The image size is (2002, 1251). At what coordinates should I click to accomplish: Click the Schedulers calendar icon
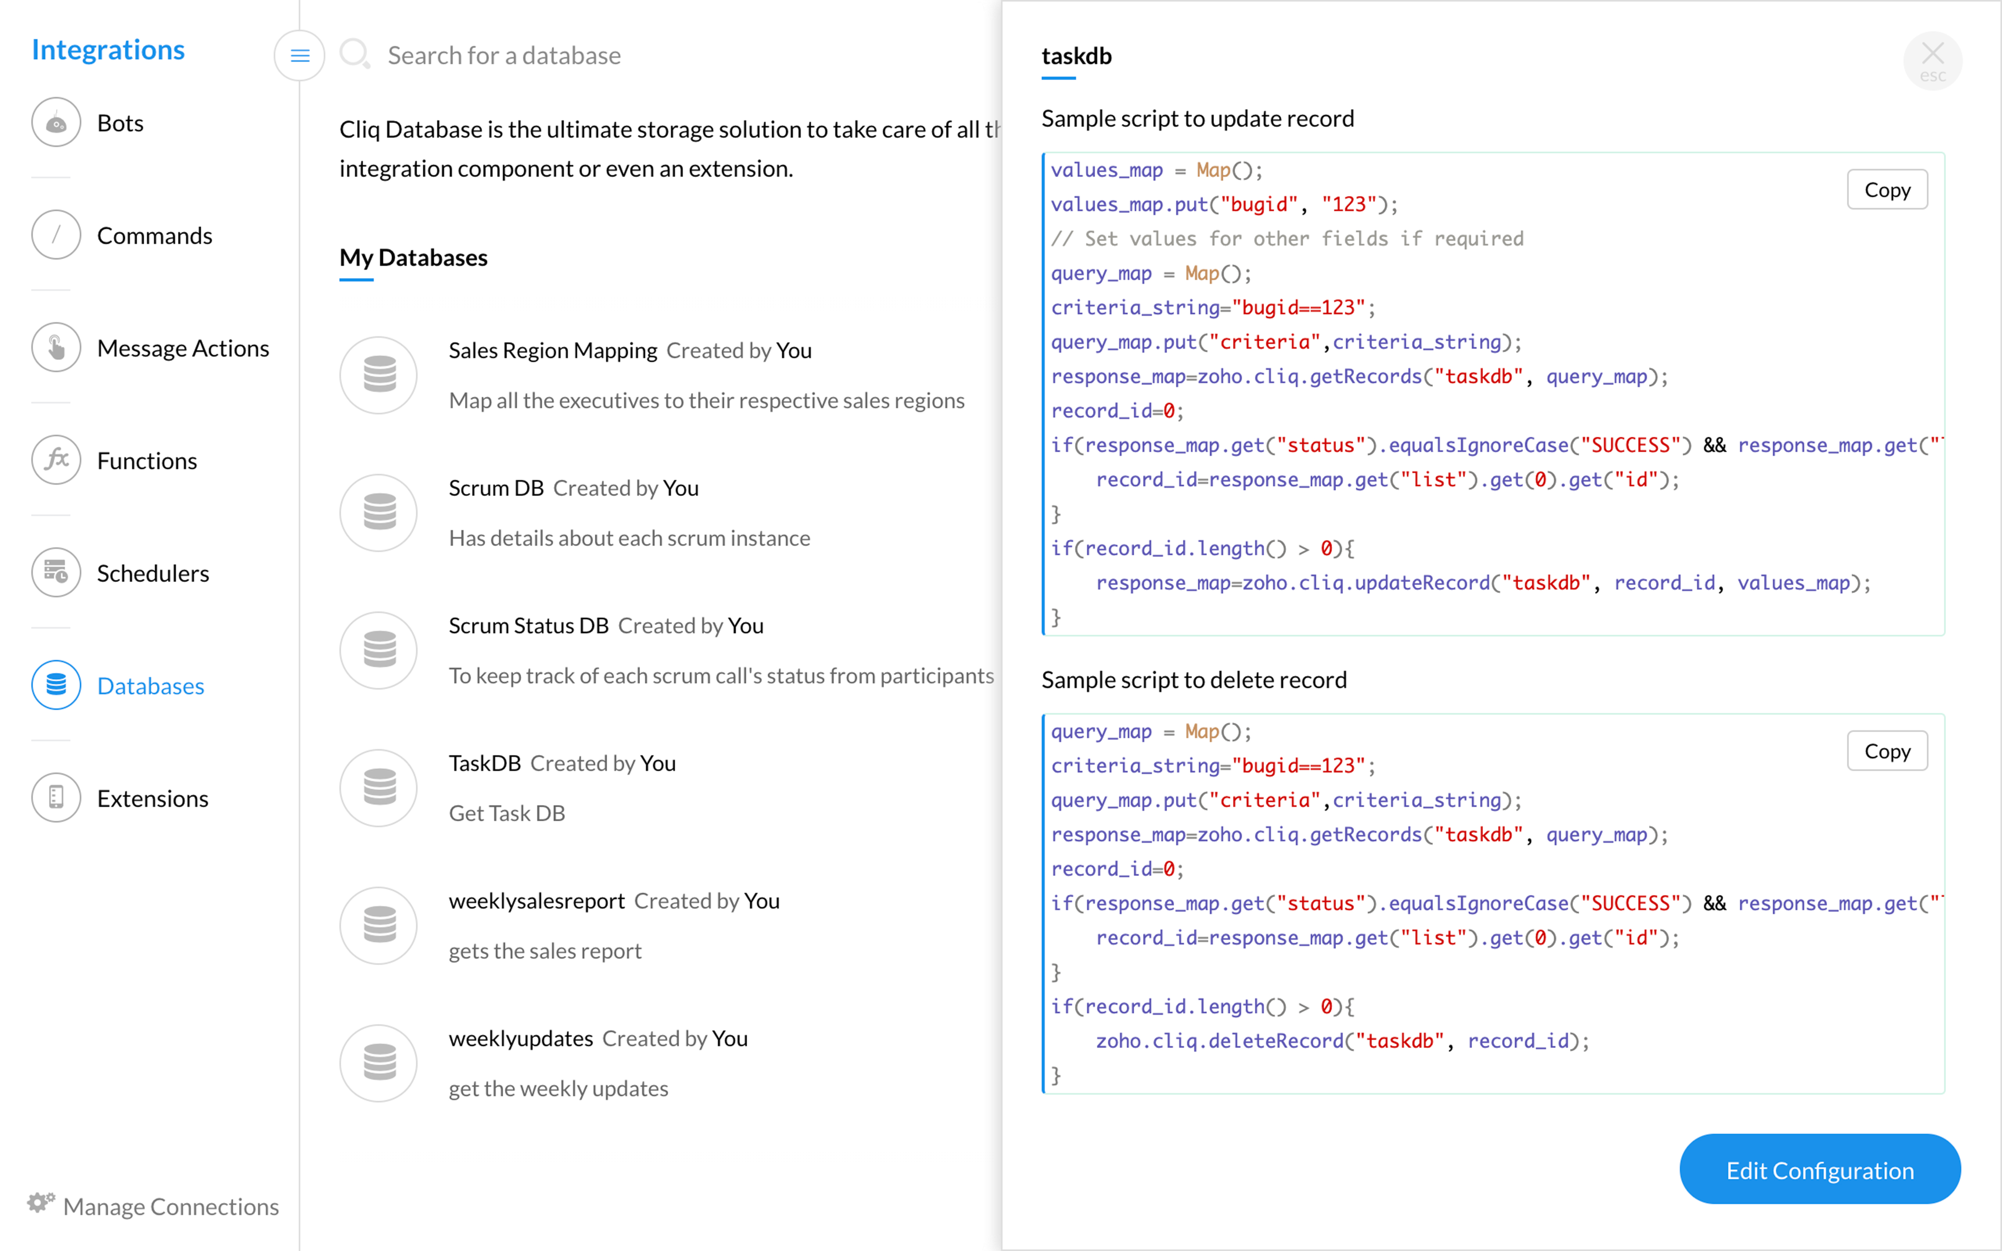56,573
